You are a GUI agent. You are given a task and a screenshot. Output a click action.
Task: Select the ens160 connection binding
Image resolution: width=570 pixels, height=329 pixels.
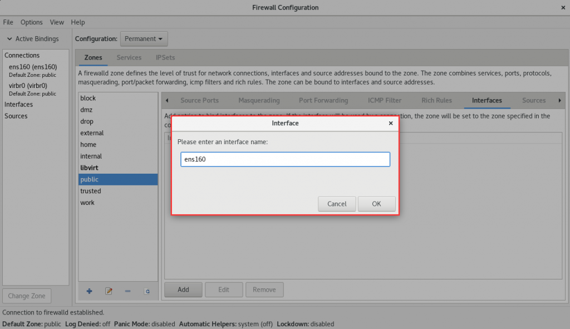(x=33, y=67)
